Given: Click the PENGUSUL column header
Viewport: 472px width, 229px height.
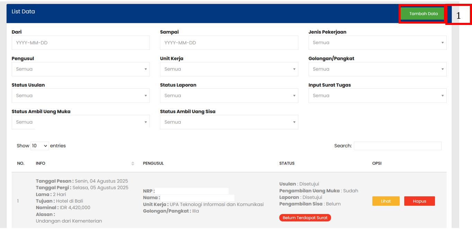Looking at the screenshot, I should point(153,164).
